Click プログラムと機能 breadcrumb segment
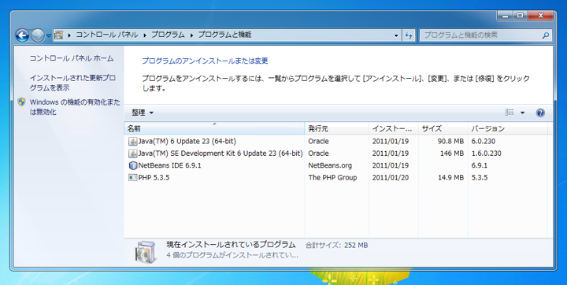 pos(224,35)
